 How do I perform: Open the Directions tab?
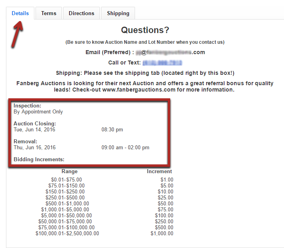(x=81, y=13)
